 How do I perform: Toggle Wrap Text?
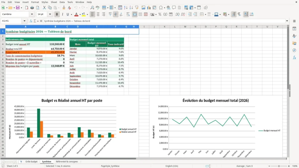coord(128,14)
